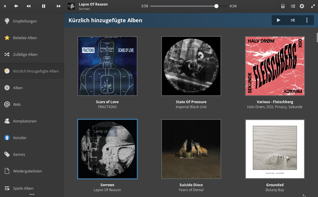Click artists Halv Drøm, DSX, Privacy, Sekunde
Image resolution: width=318 pixels, height=197 pixels.
point(275,107)
